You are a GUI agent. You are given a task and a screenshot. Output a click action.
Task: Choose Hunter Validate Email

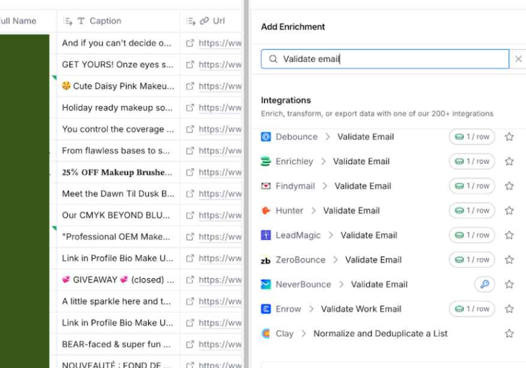tap(351, 210)
